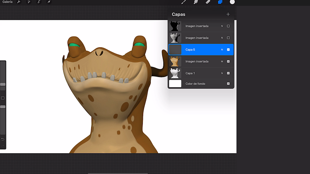Open the Adjustments magic wand menu
Screen dimensions: 310x174
point(29,2)
